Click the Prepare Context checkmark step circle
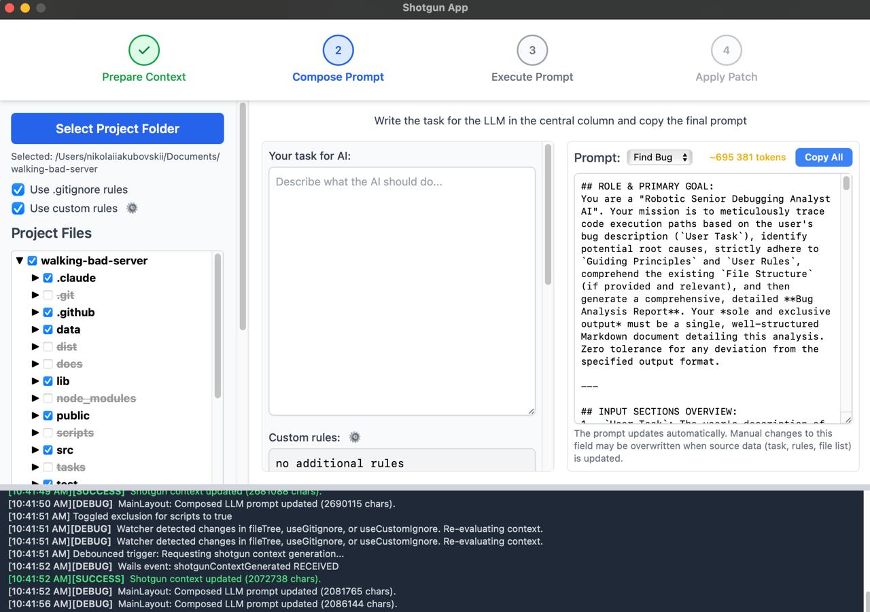The image size is (870, 612). coord(144,50)
